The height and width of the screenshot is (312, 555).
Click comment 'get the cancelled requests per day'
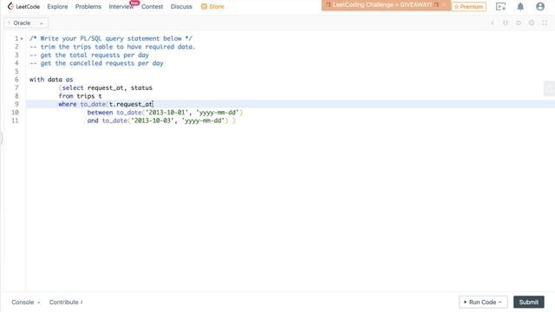[96, 63]
